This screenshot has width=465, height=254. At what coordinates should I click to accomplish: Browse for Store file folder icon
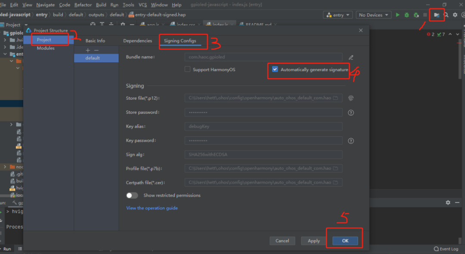[x=335, y=98]
